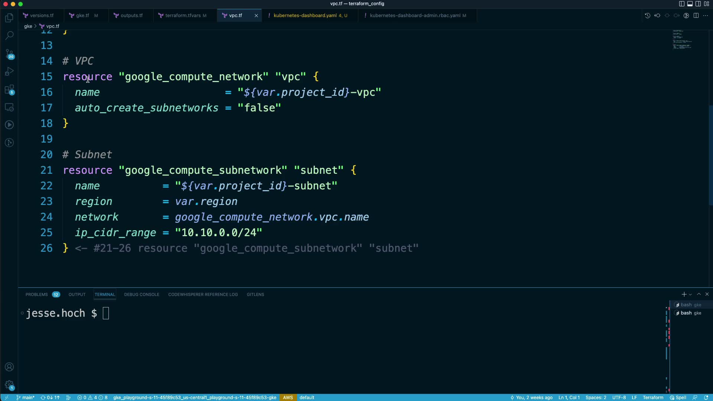Open the Search view in activity bar
The image size is (713, 401).
tap(9, 36)
